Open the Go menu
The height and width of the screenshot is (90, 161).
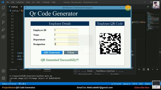tap(33, 2)
